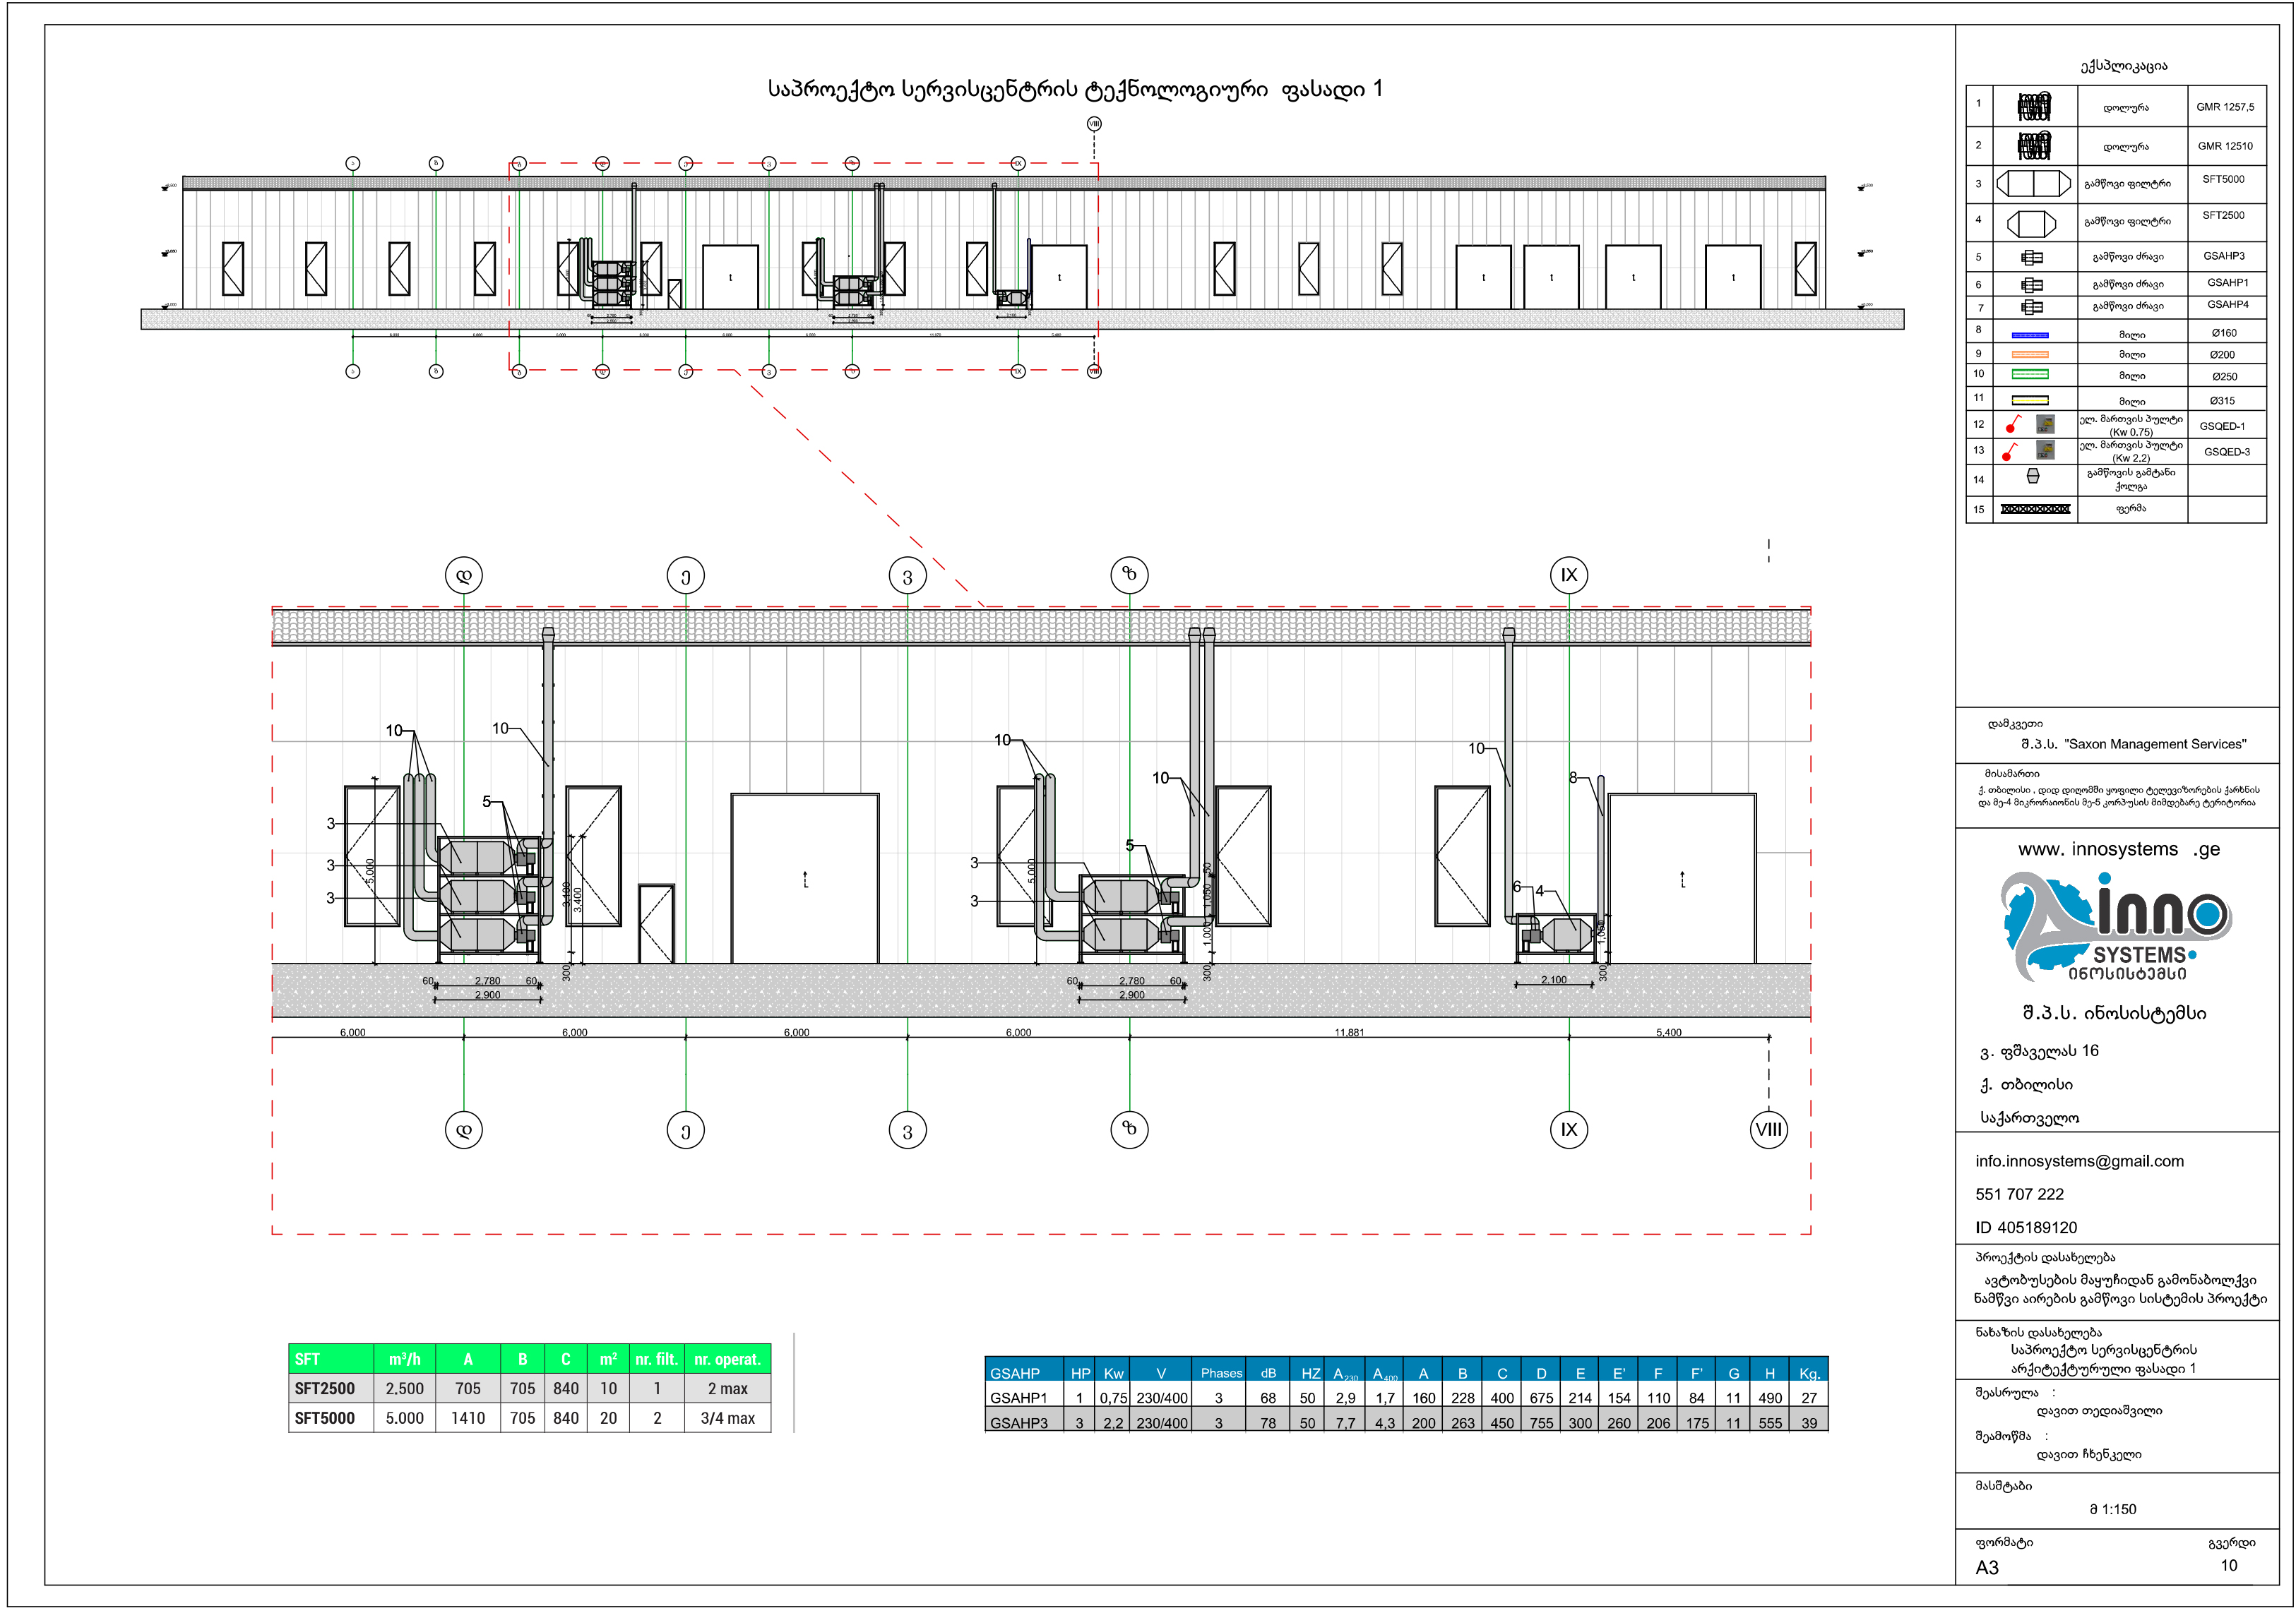Click the truss pattern symbol in legend row 15

[x=2035, y=509]
